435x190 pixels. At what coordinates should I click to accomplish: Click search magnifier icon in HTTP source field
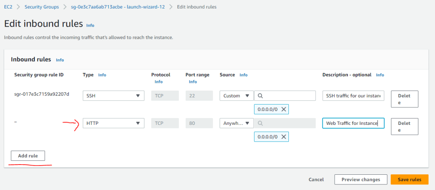pos(260,123)
